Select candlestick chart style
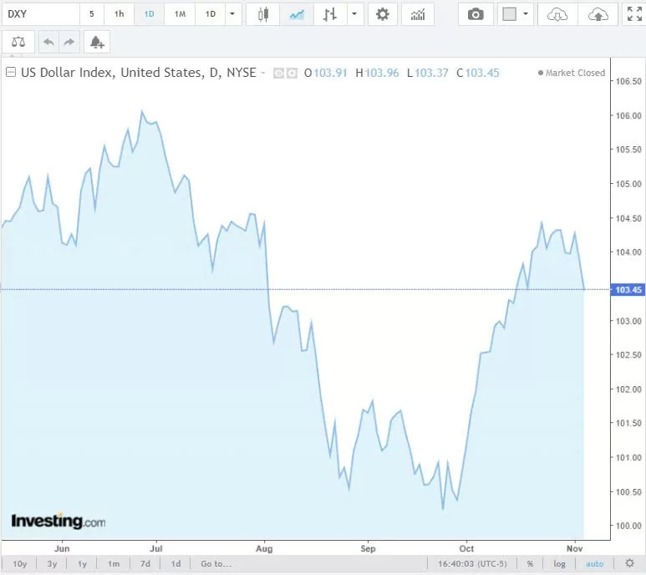646x575 pixels. [x=263, y=14]
